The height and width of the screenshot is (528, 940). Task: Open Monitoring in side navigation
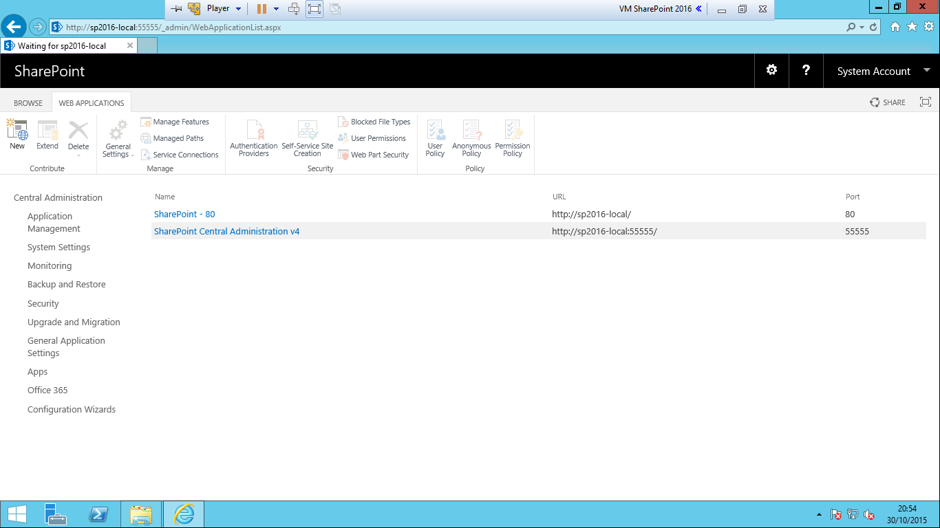point(50,265)
